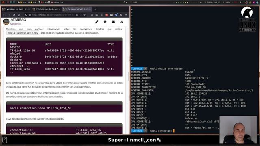Click terminal line 'nmcli device show wlp2s0'
260x146 pixels.
pyautogui.click(x=166, y=69)
